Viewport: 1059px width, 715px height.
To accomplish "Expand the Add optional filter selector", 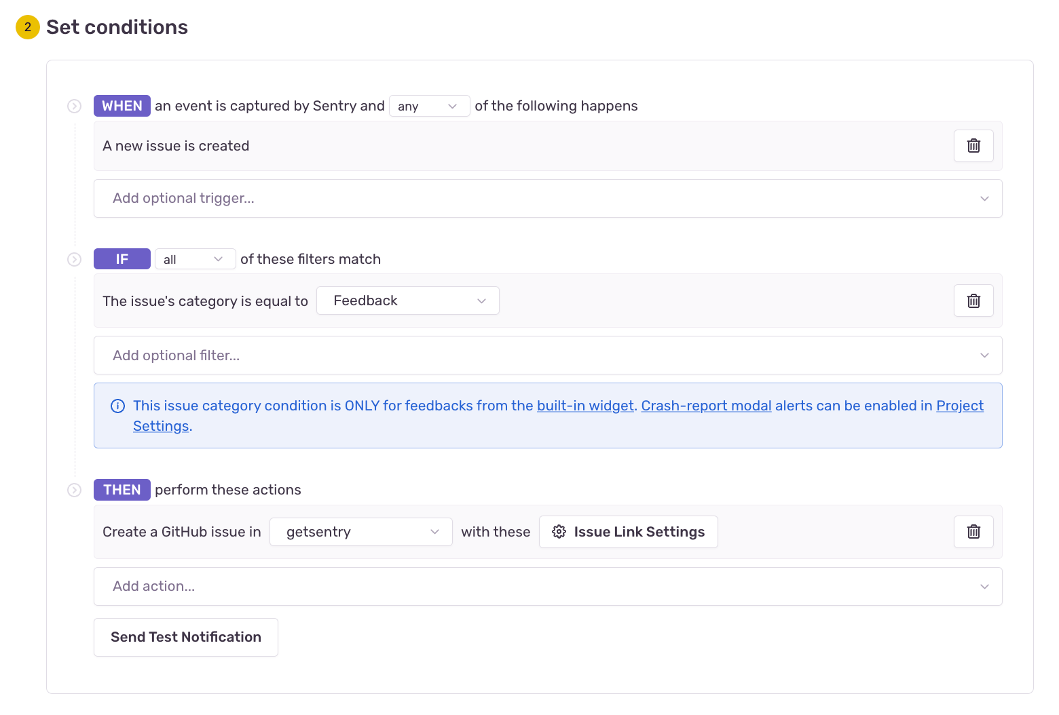I will click(547, 355).
